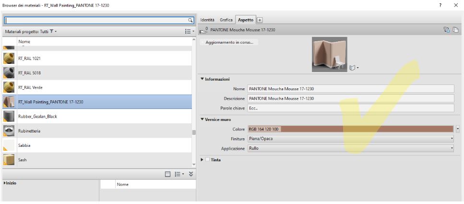
Task: Click the Sabbia material thumbnail
Action: point(9,145)
